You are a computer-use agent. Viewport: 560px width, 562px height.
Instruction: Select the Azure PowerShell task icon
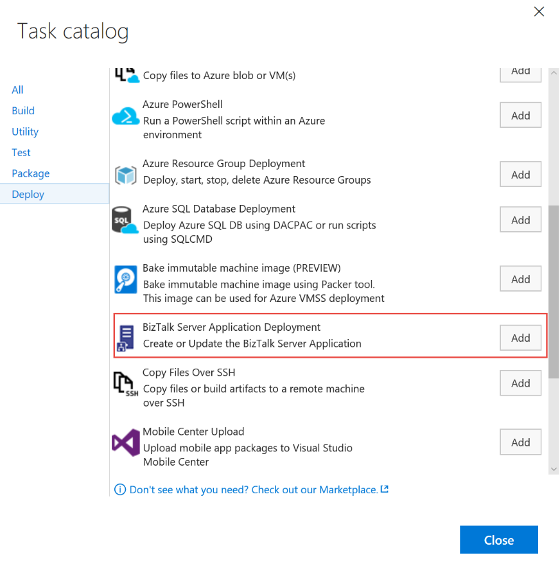[x=125, y=116]
